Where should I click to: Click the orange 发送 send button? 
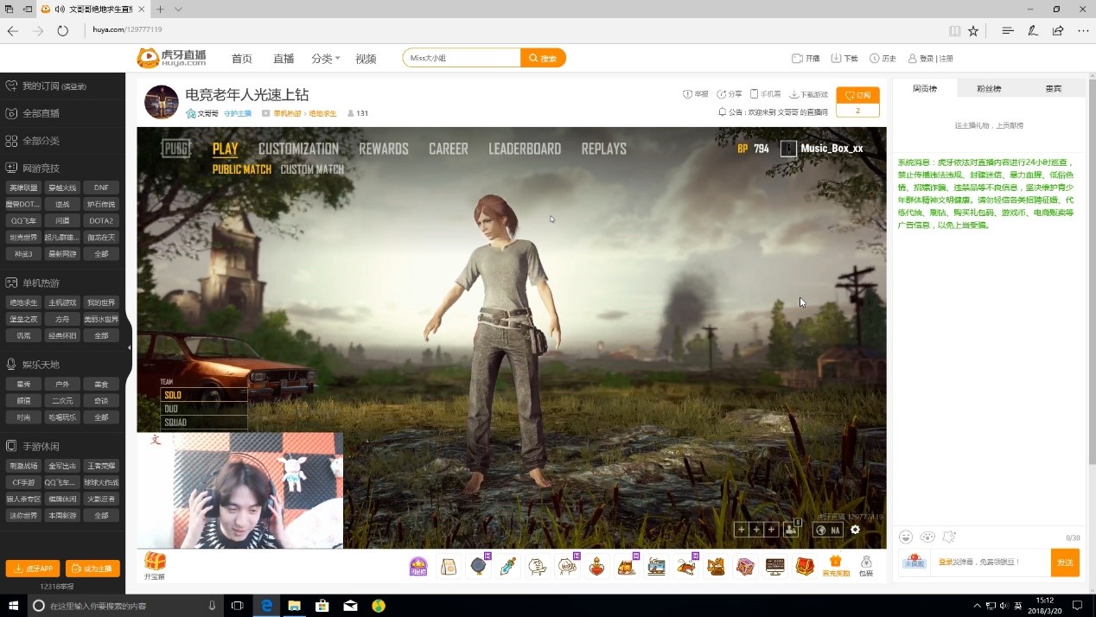click(1065, 563)
